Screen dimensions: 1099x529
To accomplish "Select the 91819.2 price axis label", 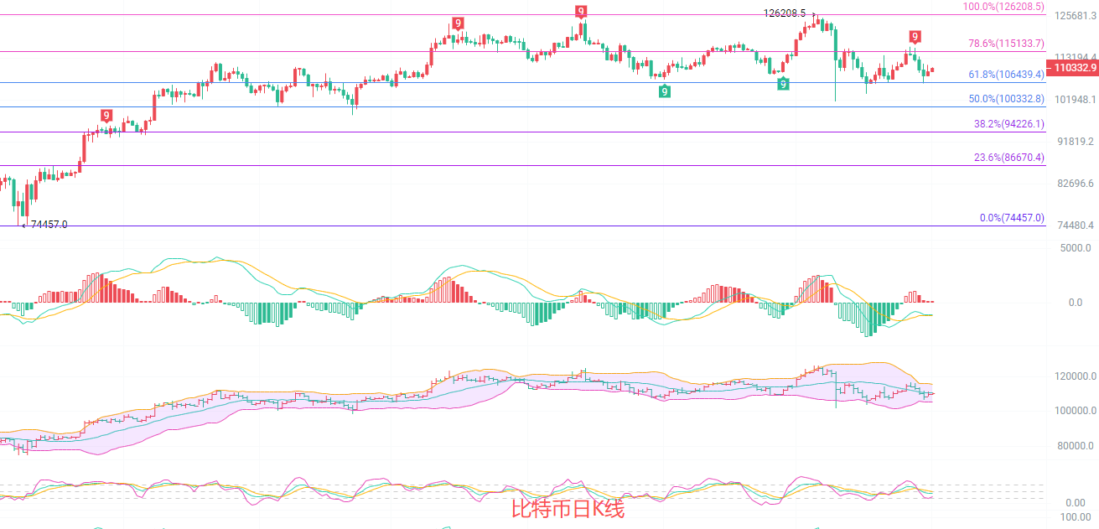I will tap(1074, 142).
